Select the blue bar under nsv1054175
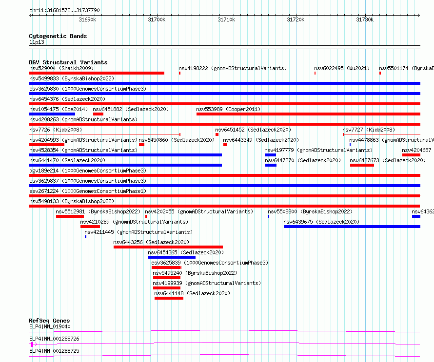The image size is (434, 362). [x=52, y=114]
